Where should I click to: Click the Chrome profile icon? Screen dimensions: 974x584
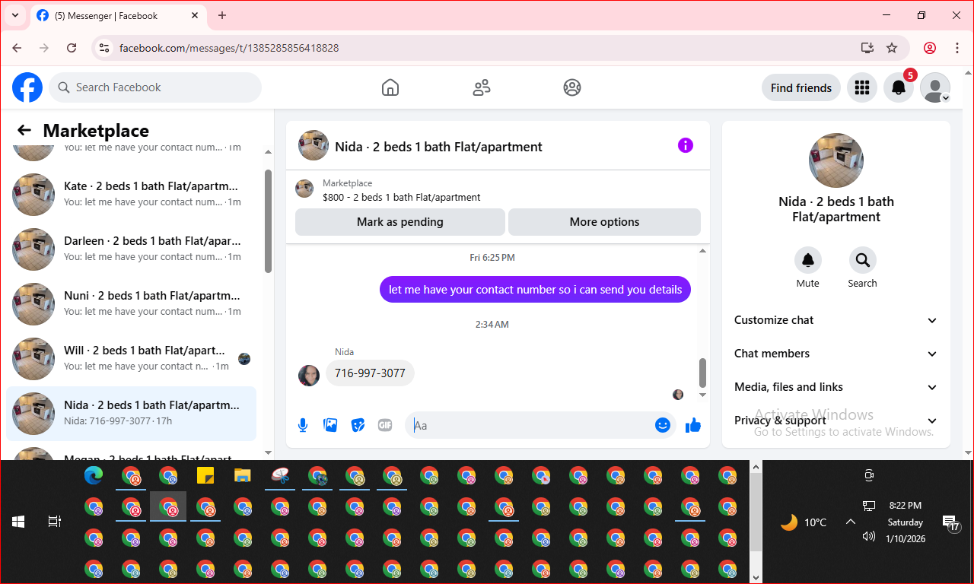[x=930, y=48]
